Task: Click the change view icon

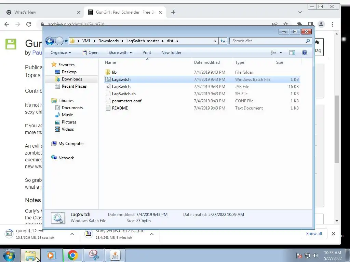Action: 273,53
